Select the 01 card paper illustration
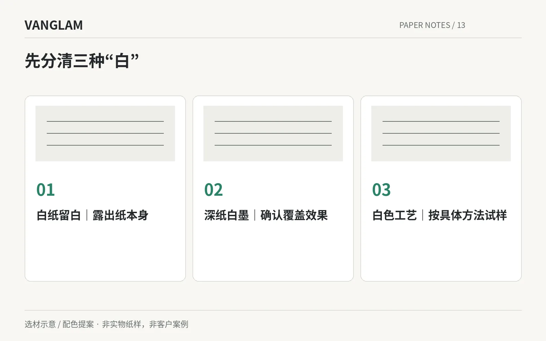Viewport: 546px width, 341px height. 105,133
